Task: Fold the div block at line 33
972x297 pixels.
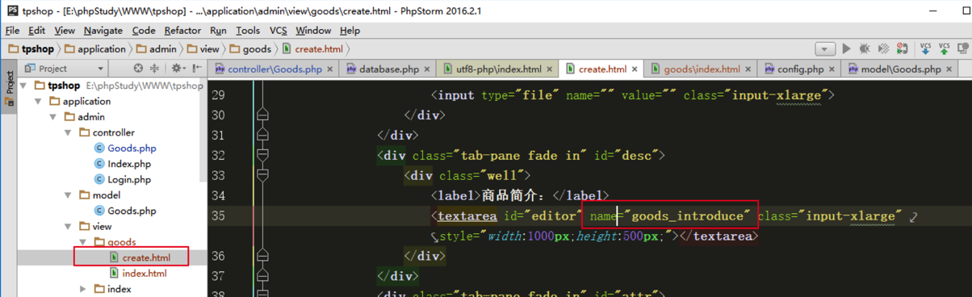Action: pyautogui.click(x=262, y=175)
